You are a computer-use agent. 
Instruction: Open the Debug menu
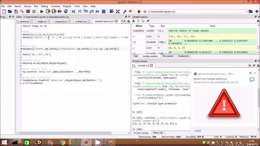[44, 6]
